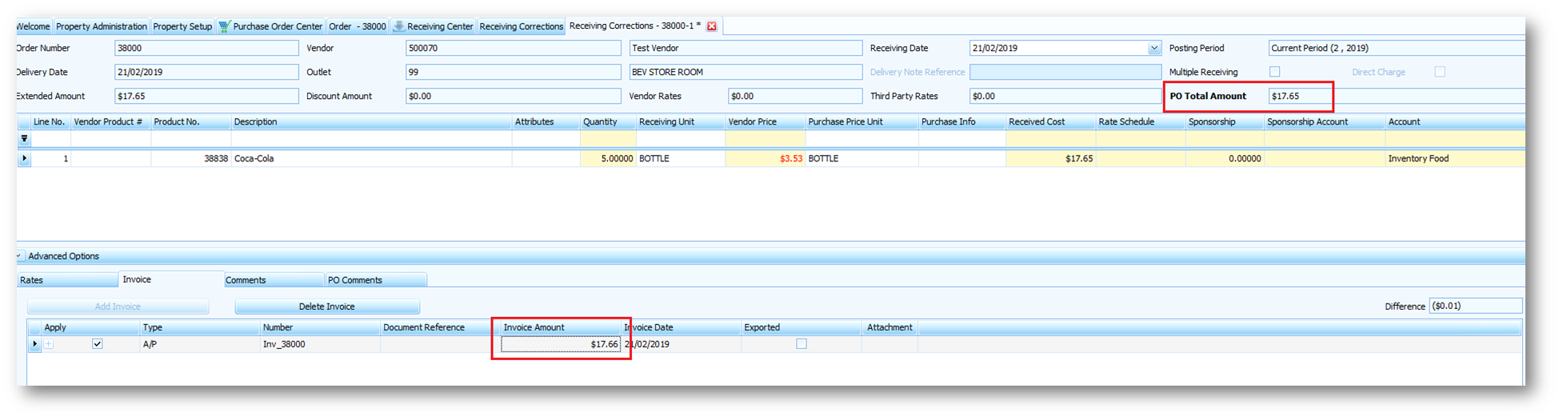Open the Receiving Date dropdown
1559x412 pixels.
coord(1153,49)
